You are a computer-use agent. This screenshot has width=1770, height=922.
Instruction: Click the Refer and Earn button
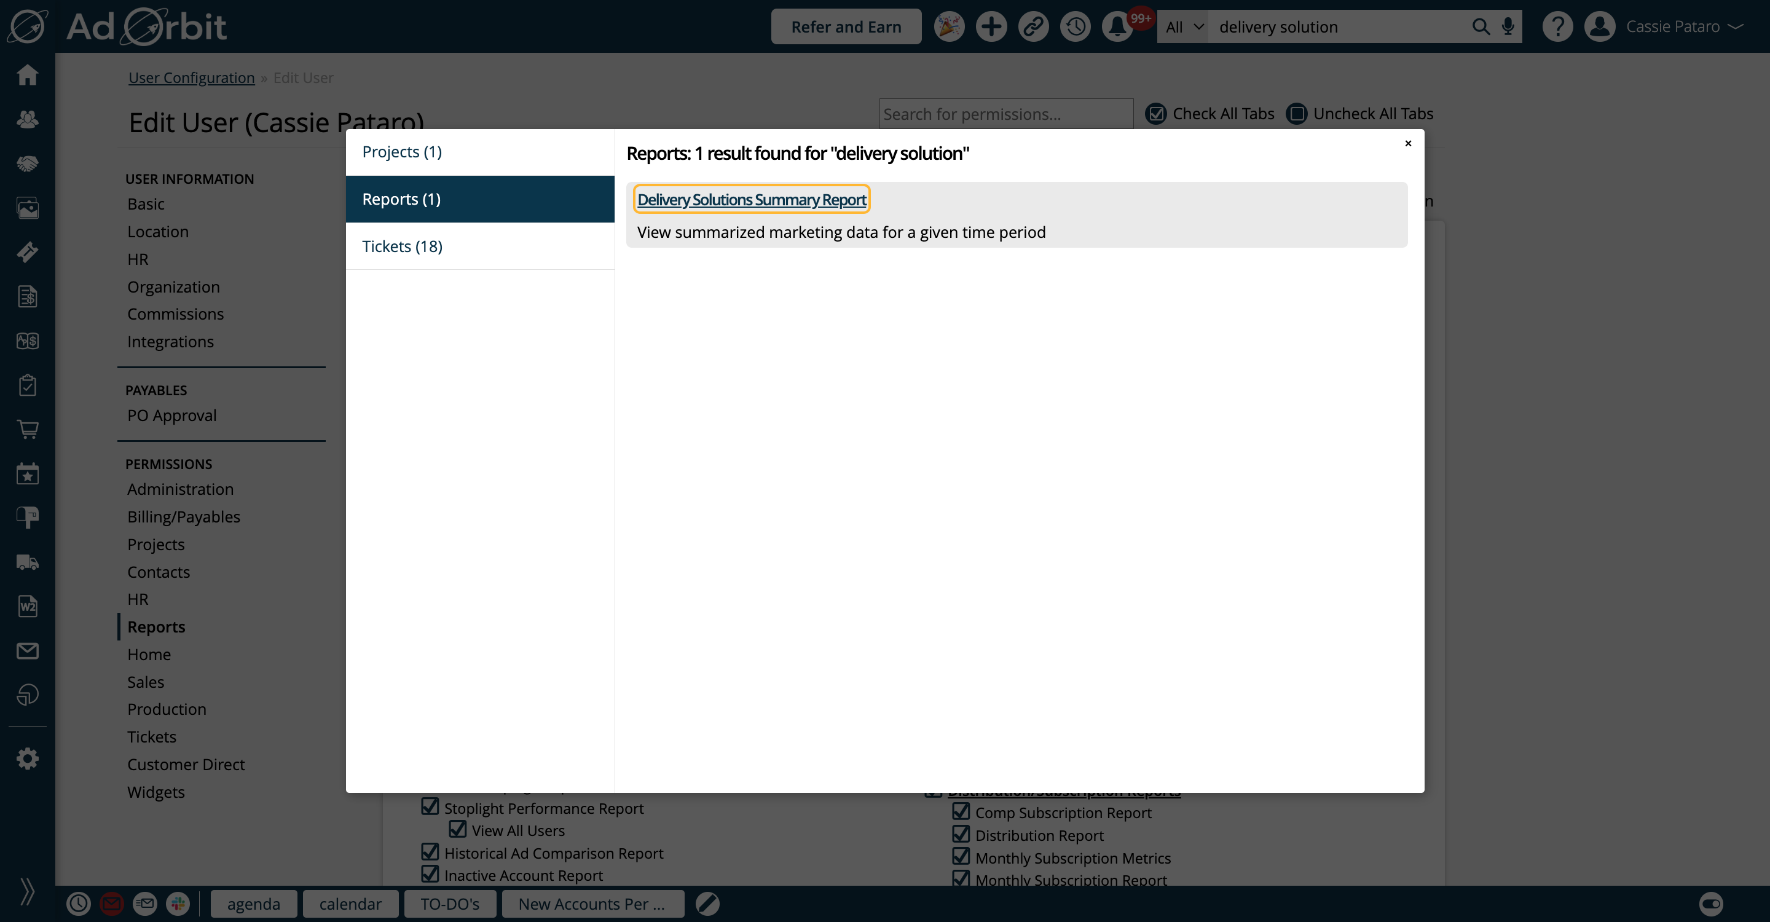(x=846, y=27)
